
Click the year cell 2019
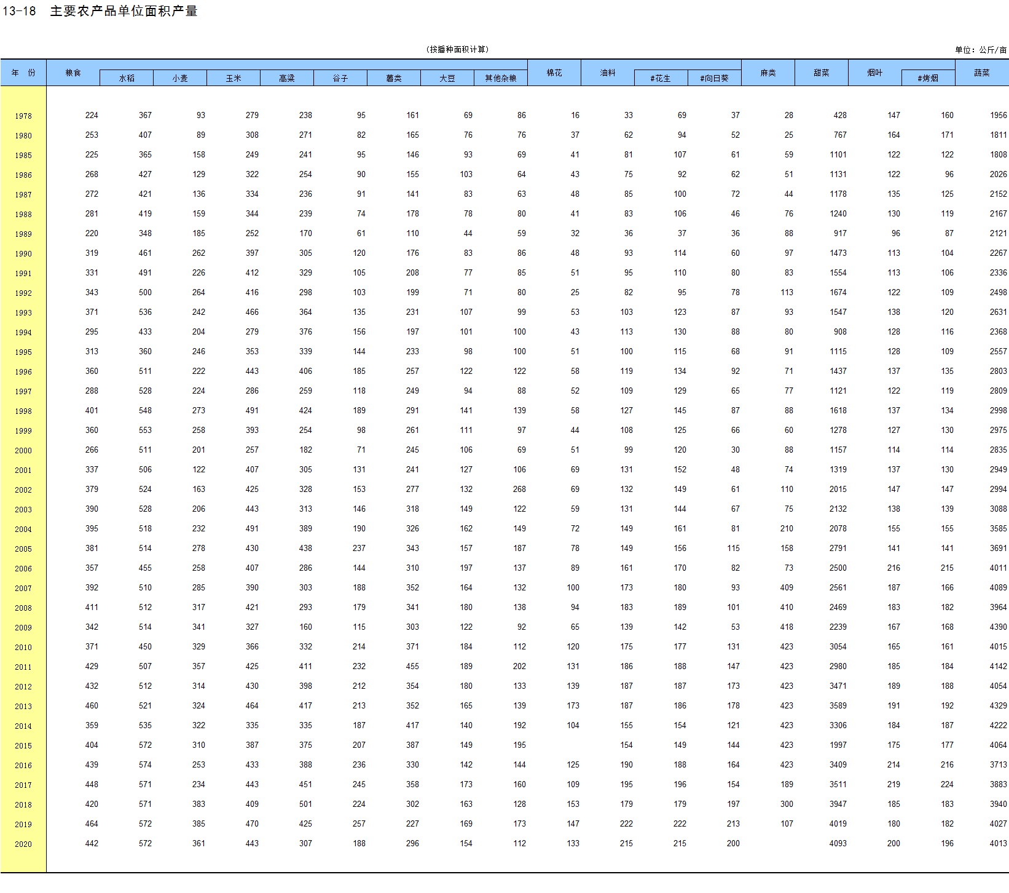tap(23, 824)
